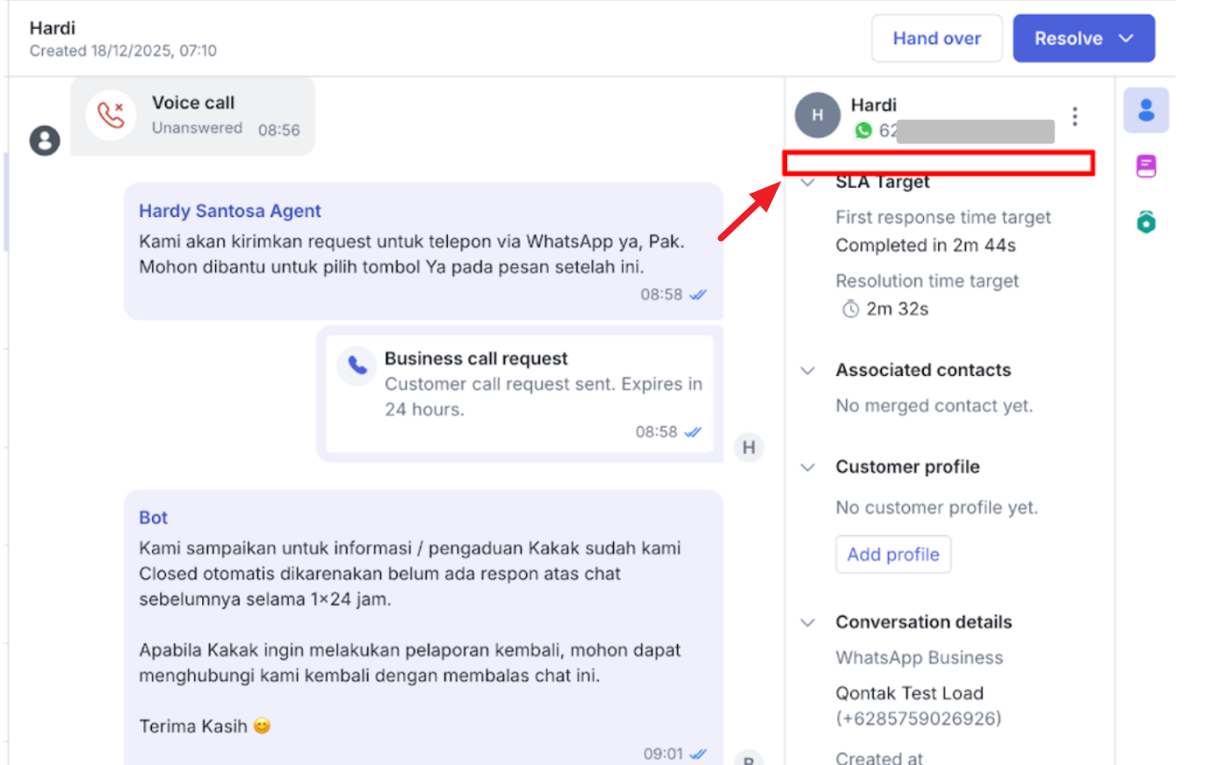Click the resolution time clock icon
Screen dimensions: 1222x765
click(850, 310)
